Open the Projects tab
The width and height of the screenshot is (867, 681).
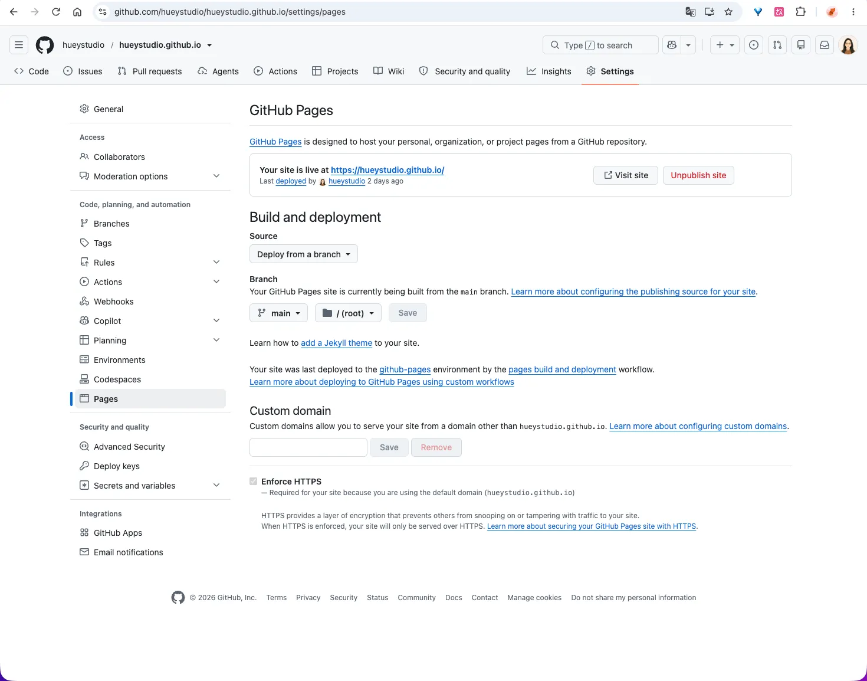point(335,71)
